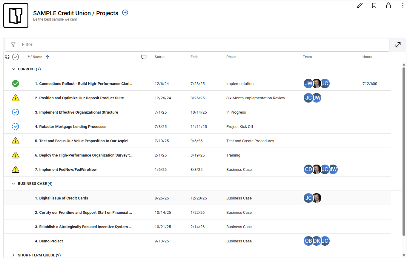Image resolution: width=407 pixels, height=260 pixels.
Task: Click the pencil edit icon
Action: tap(360, 5)
